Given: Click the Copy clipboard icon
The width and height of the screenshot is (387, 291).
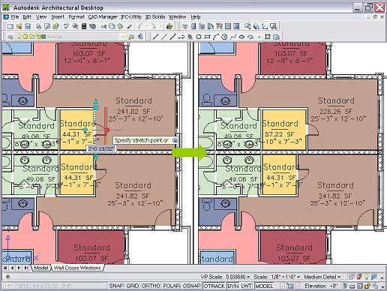Looking at the screenshot, I should tap(112, 26).
